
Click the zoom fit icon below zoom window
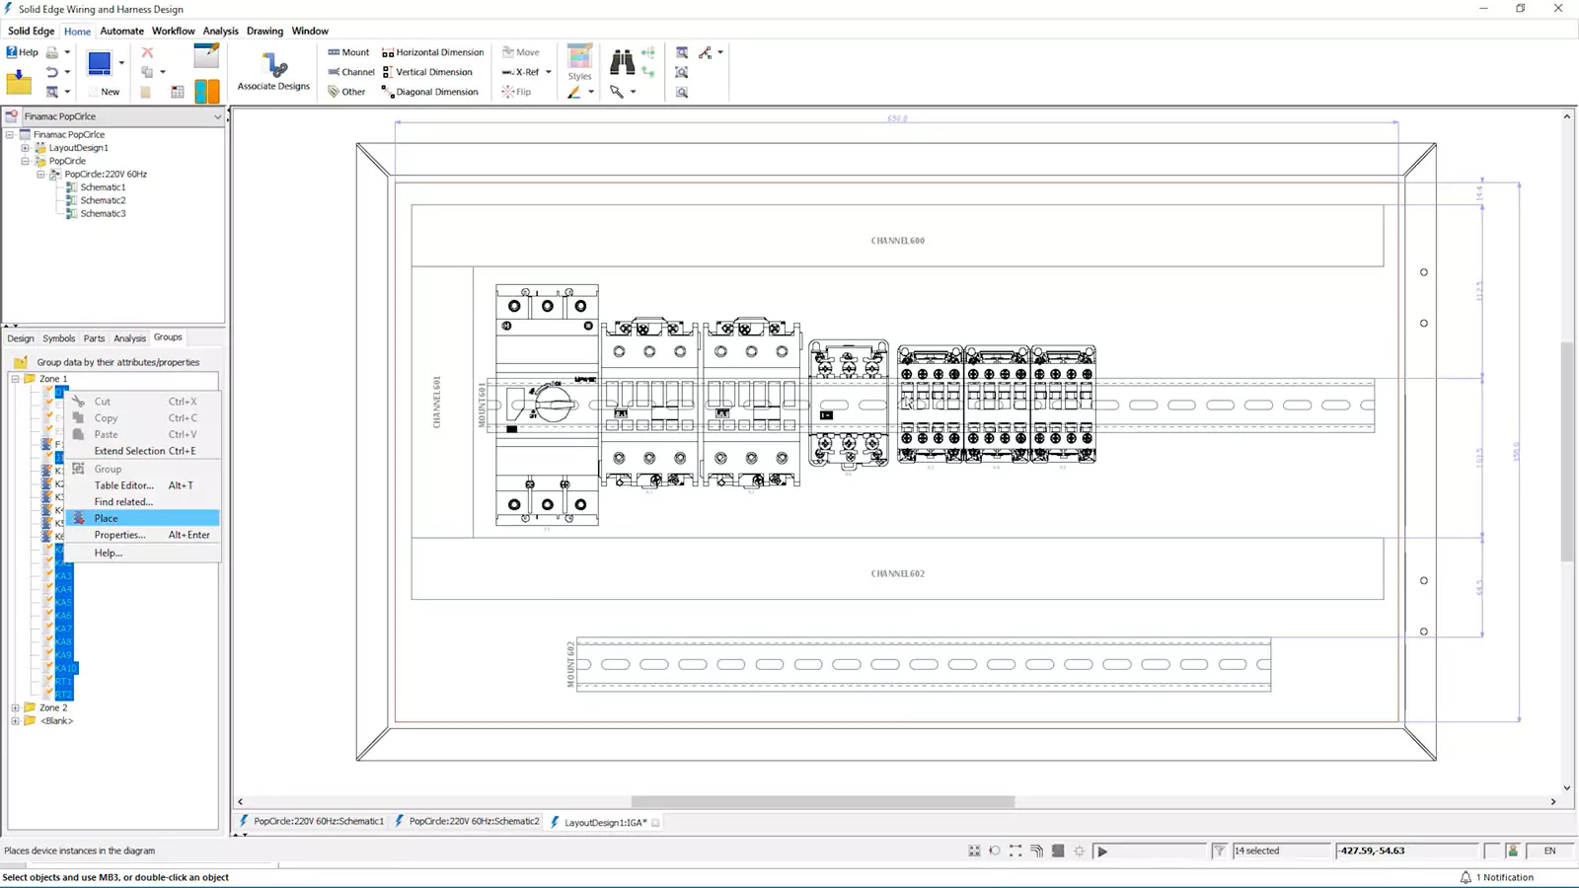pyautogui.click(x=682, y=72)
